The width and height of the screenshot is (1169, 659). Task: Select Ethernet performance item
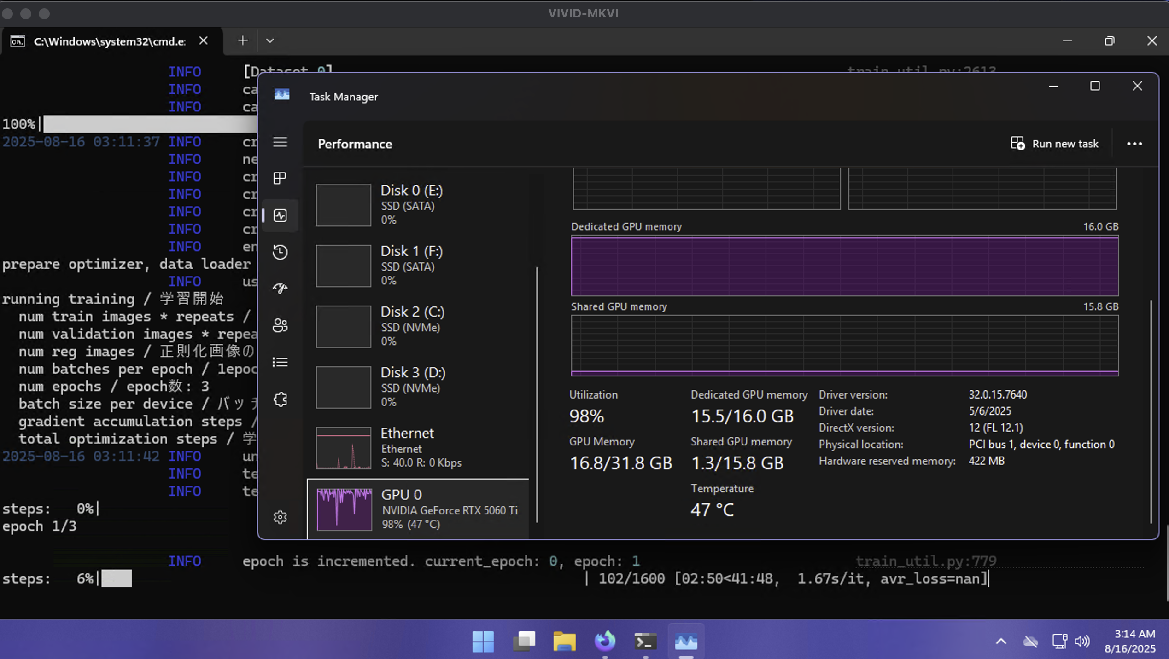pos(417,448)
